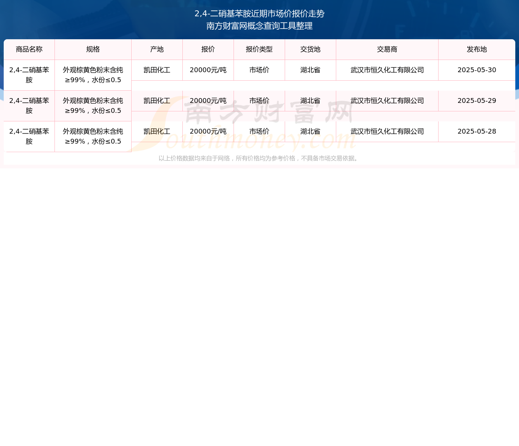The height and width of the screenshot is (446, 519).
Task: Click 凯田化工 in the 2025-05-28 row
Action: pos(157,131)
